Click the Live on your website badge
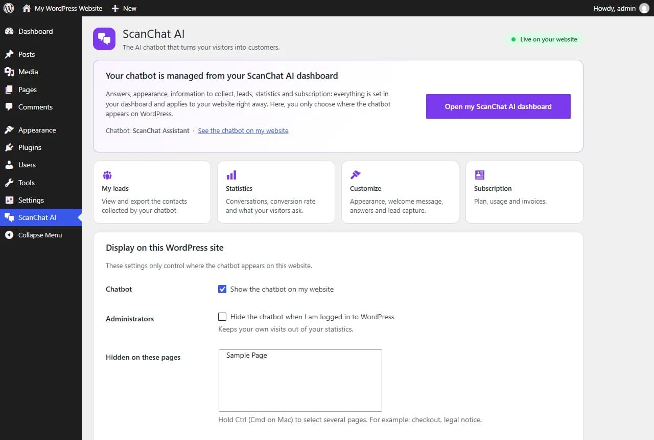This screenshot has height=440, width=654. click(x=544, y=39)
